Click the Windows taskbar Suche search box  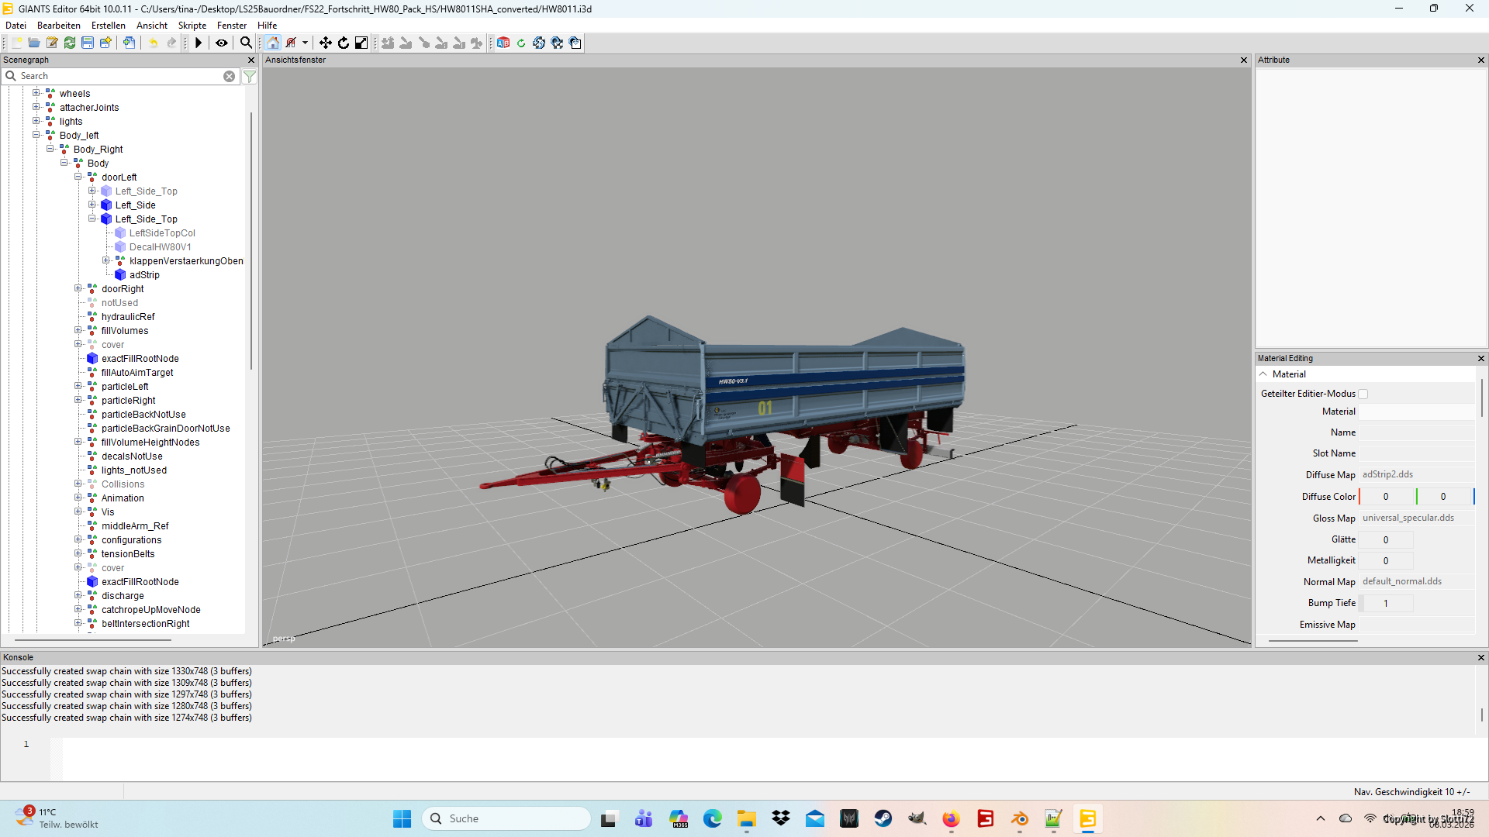pos(506,818)
